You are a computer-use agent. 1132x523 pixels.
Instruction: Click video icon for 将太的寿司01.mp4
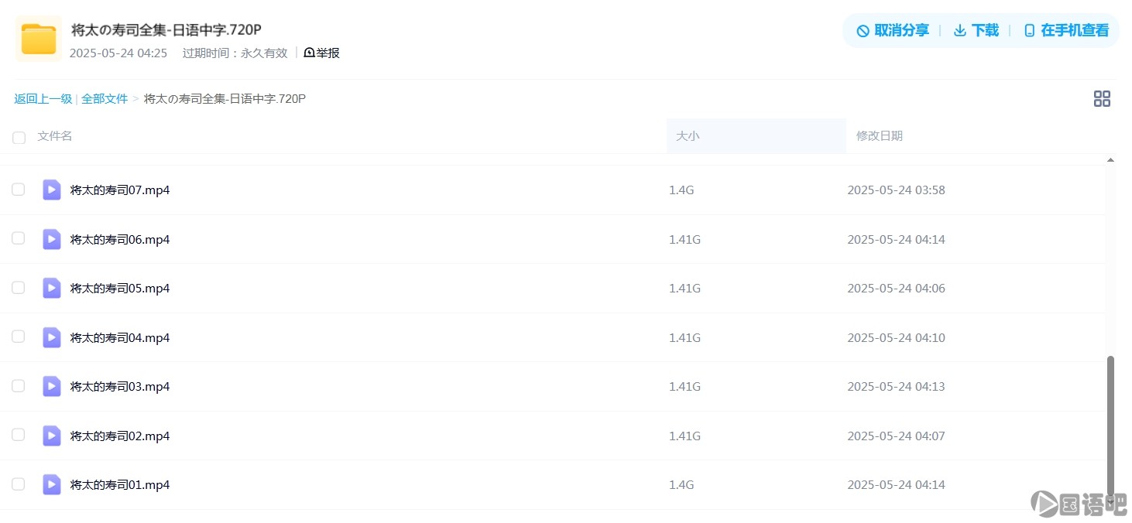(x=51, y=484)
